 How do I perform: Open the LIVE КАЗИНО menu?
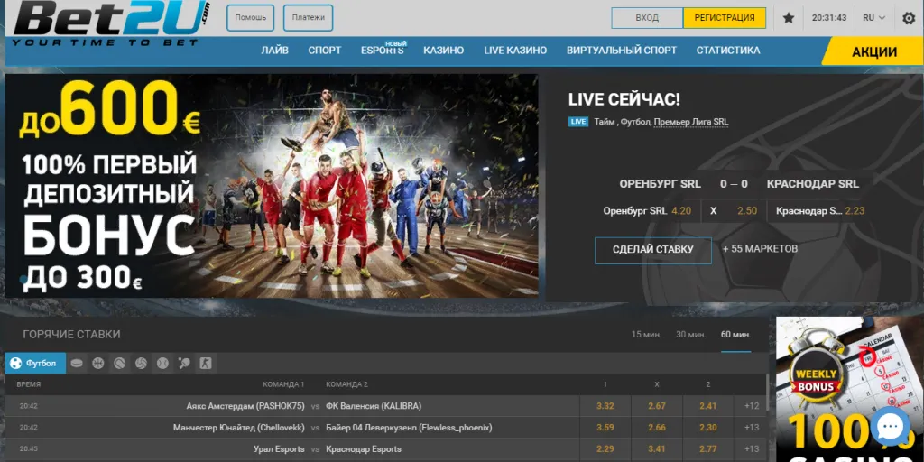pyautogui.click(x=515, y=51)
